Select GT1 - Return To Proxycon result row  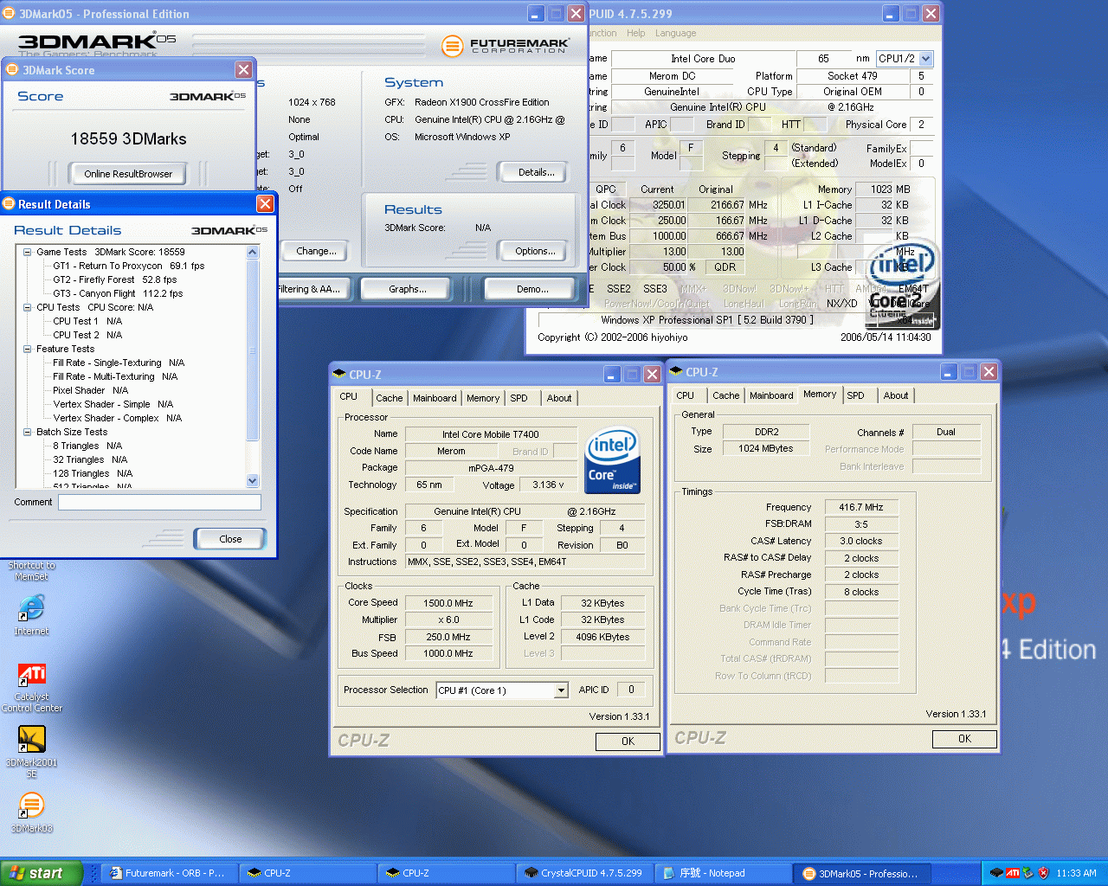point(128,266)
